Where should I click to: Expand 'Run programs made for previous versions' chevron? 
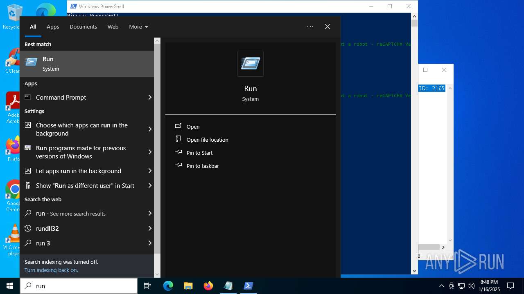click(150, 152)
